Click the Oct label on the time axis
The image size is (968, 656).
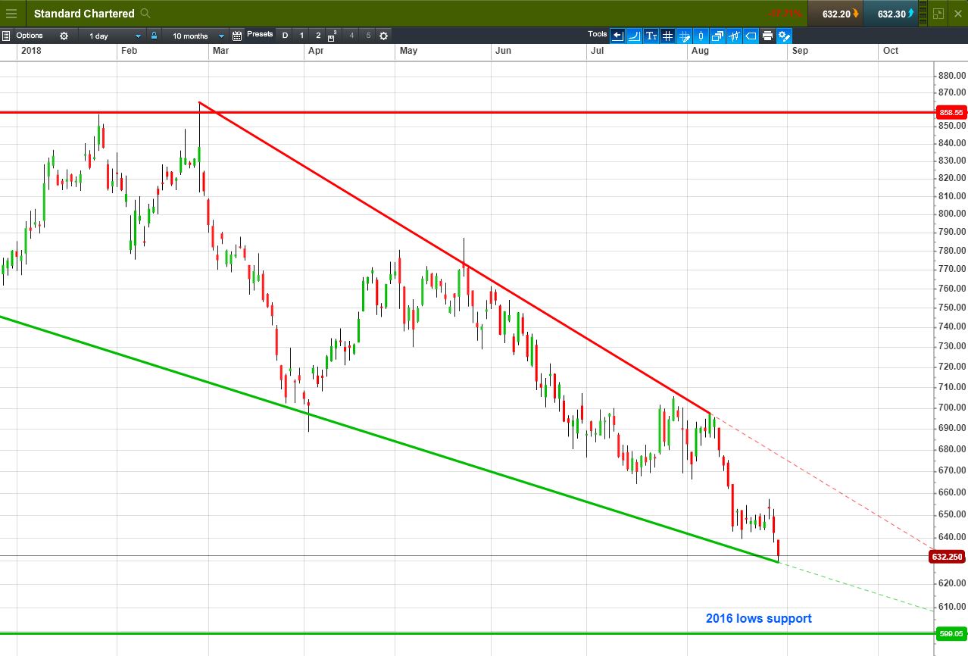pyautogui.click(x=891, y=51)
